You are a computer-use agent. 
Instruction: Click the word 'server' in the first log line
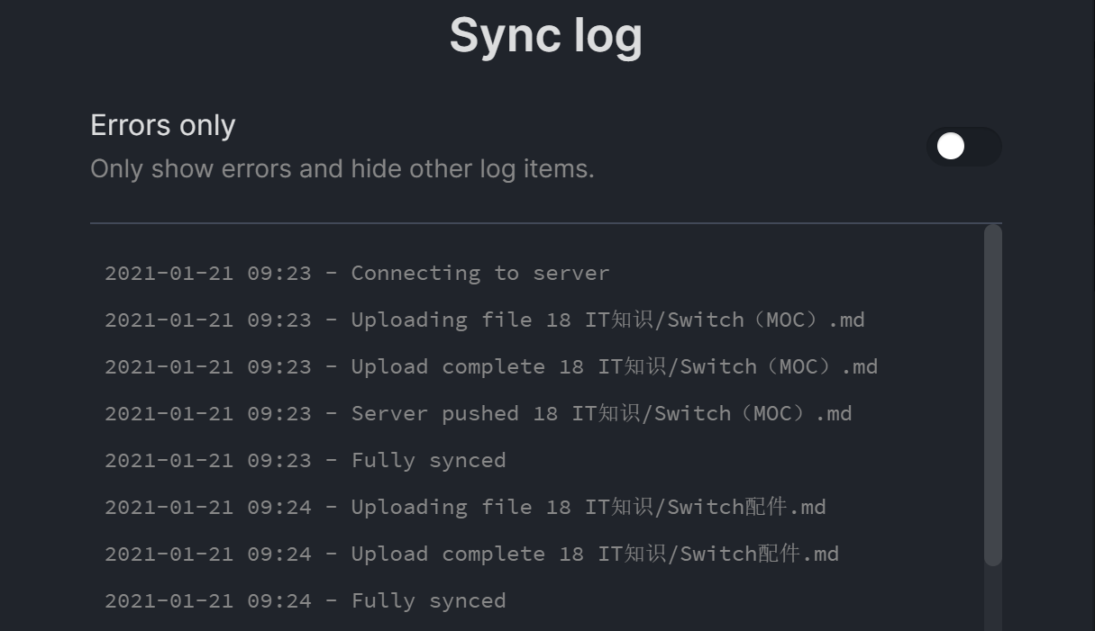(x=570, y=273)
